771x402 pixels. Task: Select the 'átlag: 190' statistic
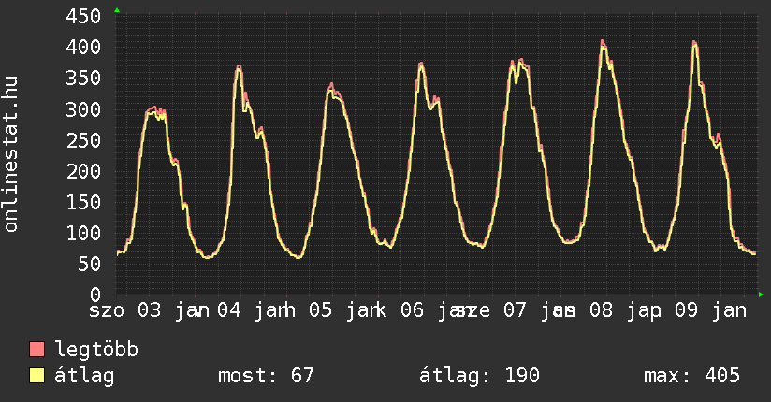point(480,376)
